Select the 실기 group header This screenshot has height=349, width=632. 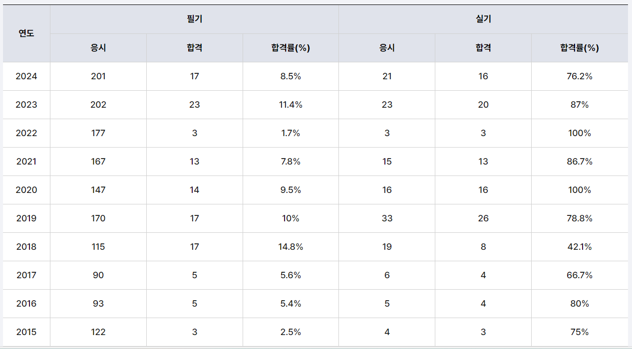click(483, 19)
